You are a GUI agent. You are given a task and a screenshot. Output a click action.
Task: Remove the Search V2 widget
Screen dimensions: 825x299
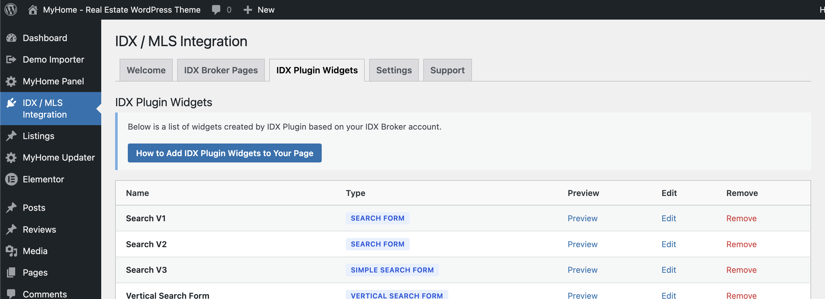tap(741, 244)
